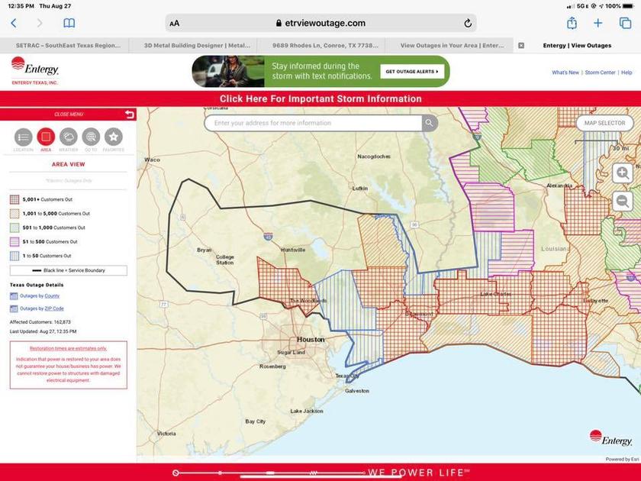Screen dimensions: 641x481
Task: Click the Entergy Texas logo
Action: pyautogui.click(x=35, y=70)
